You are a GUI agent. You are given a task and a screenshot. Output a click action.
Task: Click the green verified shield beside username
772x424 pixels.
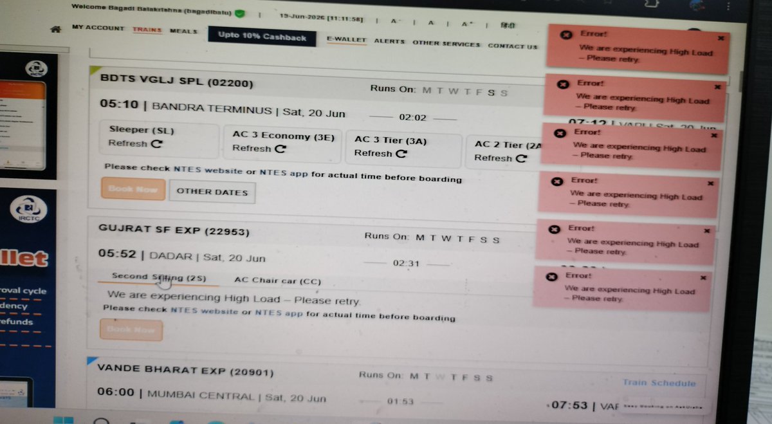tap(239, 12)
